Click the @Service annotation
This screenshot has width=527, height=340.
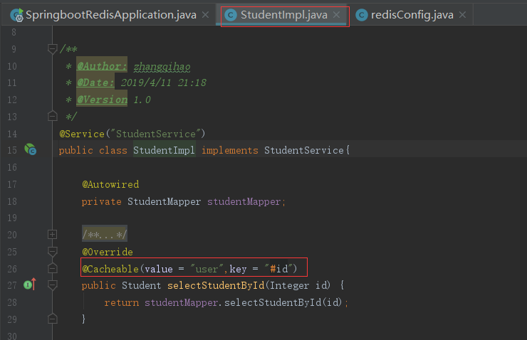click(82, 134)
